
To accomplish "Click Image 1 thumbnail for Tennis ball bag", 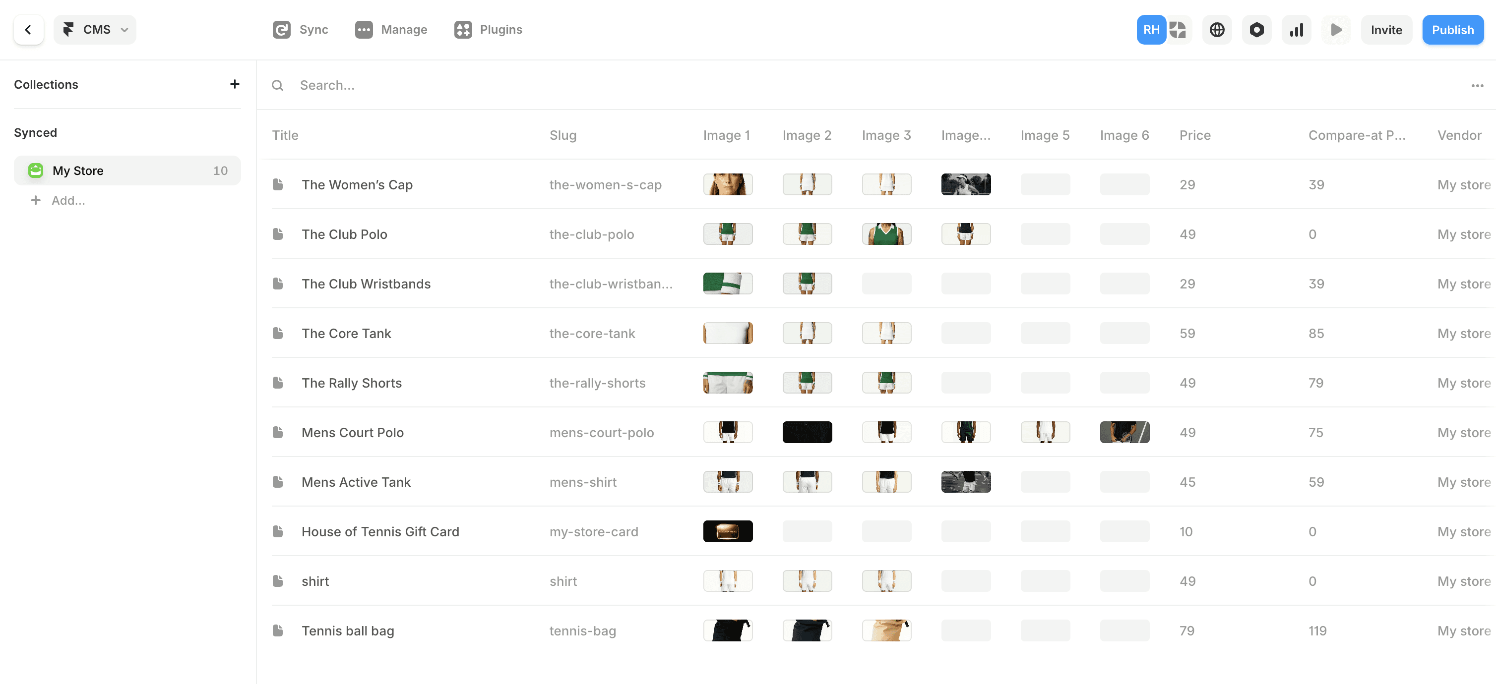I will 728,630.
